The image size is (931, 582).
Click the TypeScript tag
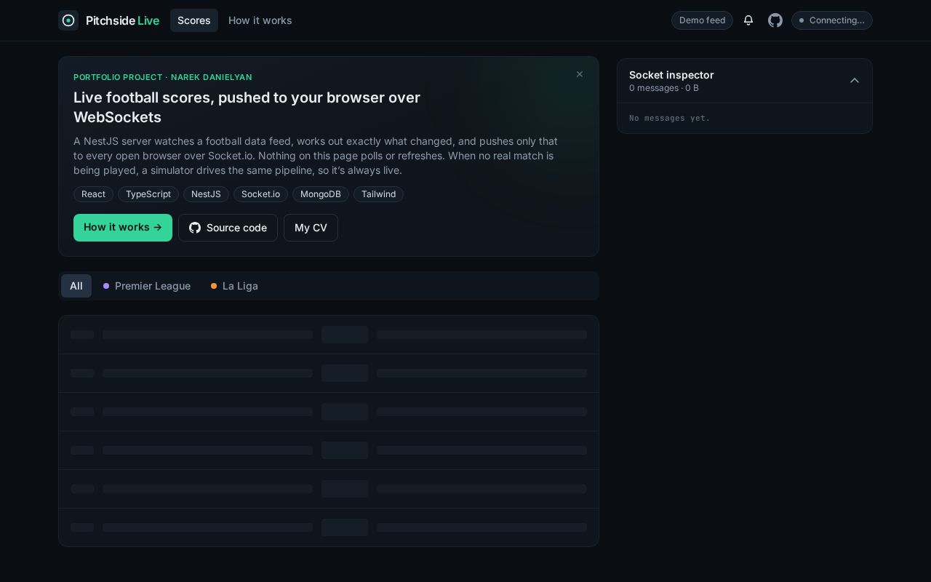pyautogui.click(x=148, y=194)
